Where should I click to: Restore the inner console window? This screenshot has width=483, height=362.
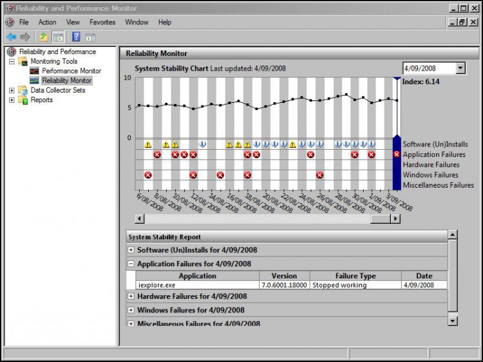pos(462,22)
